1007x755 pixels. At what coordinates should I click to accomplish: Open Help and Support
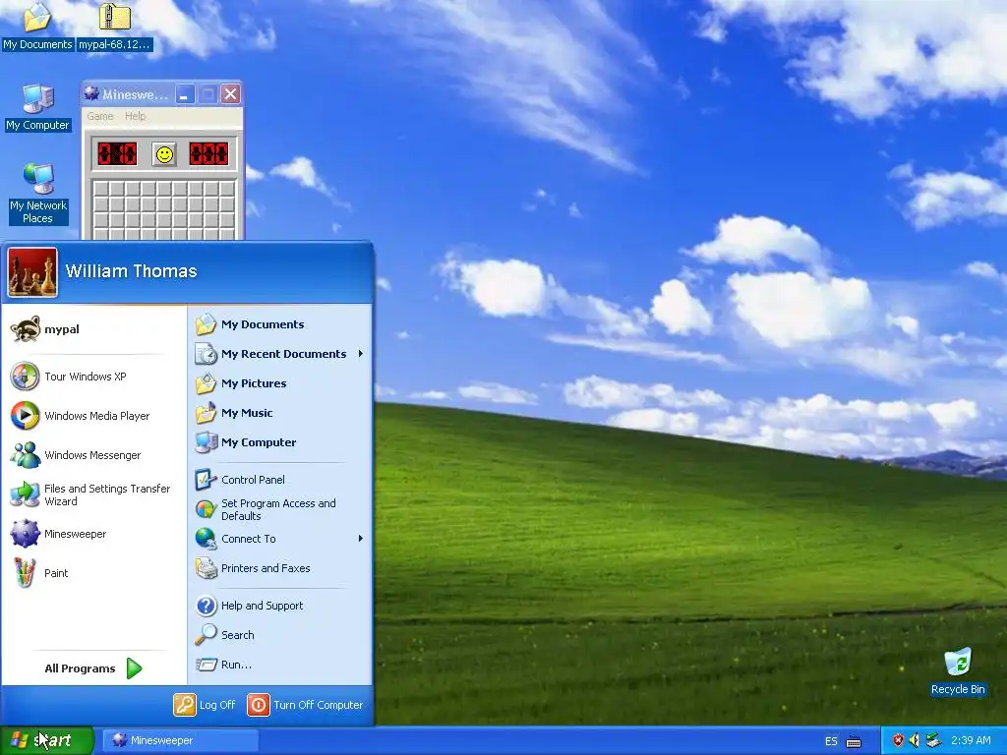tap(280, 606)
